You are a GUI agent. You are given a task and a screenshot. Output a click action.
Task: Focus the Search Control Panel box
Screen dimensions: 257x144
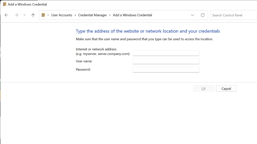tap(233, 15)
